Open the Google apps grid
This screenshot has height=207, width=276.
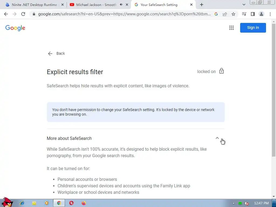point(232,28)
